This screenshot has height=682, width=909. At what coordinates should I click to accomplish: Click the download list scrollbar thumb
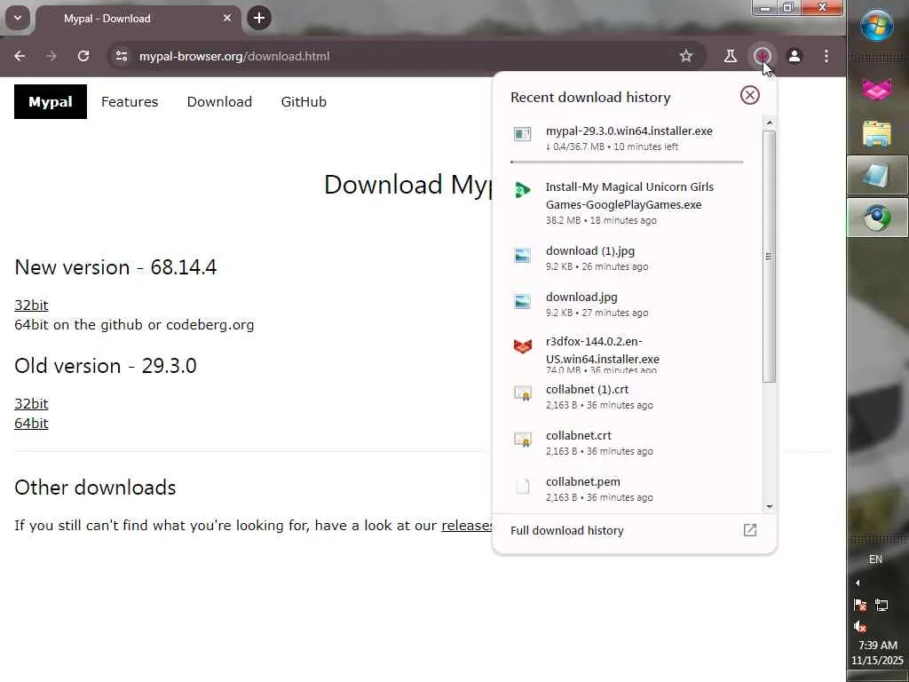[x=770, y=257]
